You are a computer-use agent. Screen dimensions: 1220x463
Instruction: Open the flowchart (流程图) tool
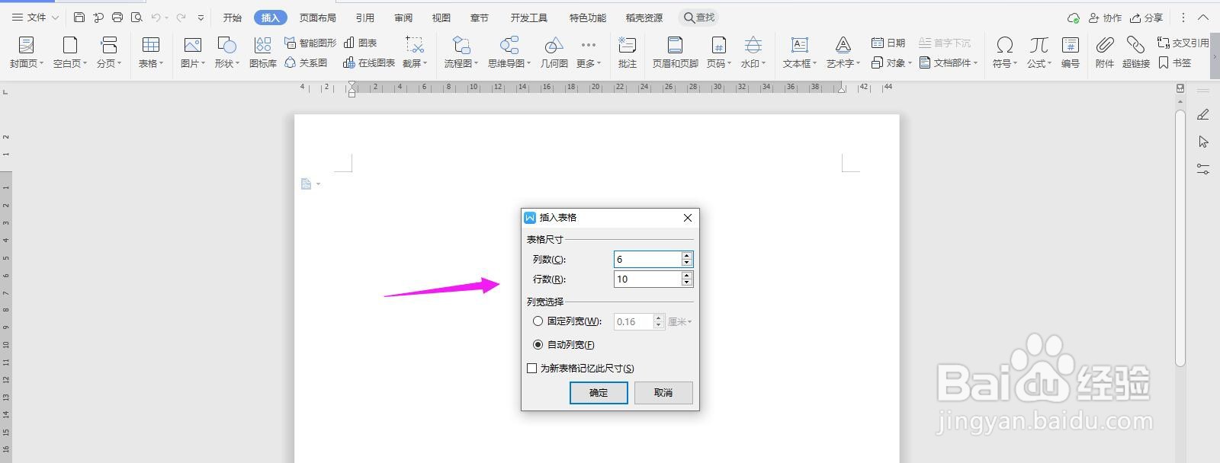461,52
